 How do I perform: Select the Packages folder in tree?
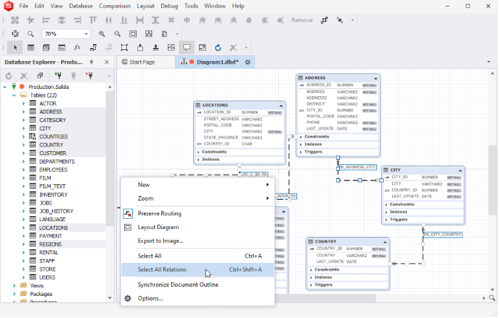pyautogui.click(x=41, y=294)
